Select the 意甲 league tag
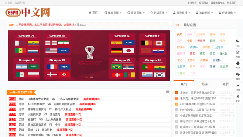The height and width of the screenshot is (137, 243). click(x=180, y=41)
